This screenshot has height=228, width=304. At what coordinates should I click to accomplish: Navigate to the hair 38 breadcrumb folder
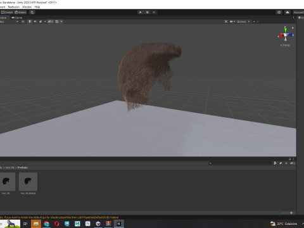click(x=9, y=167)
